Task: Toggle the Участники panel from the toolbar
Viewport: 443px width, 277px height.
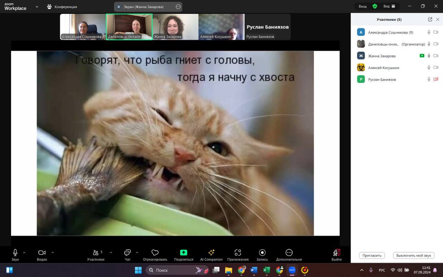Action: tap(96, 255)
